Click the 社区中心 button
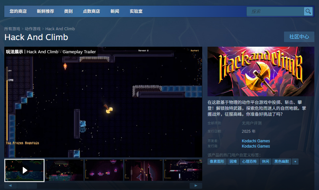Screen dimensions: 319x190 [x=299, y=37]
